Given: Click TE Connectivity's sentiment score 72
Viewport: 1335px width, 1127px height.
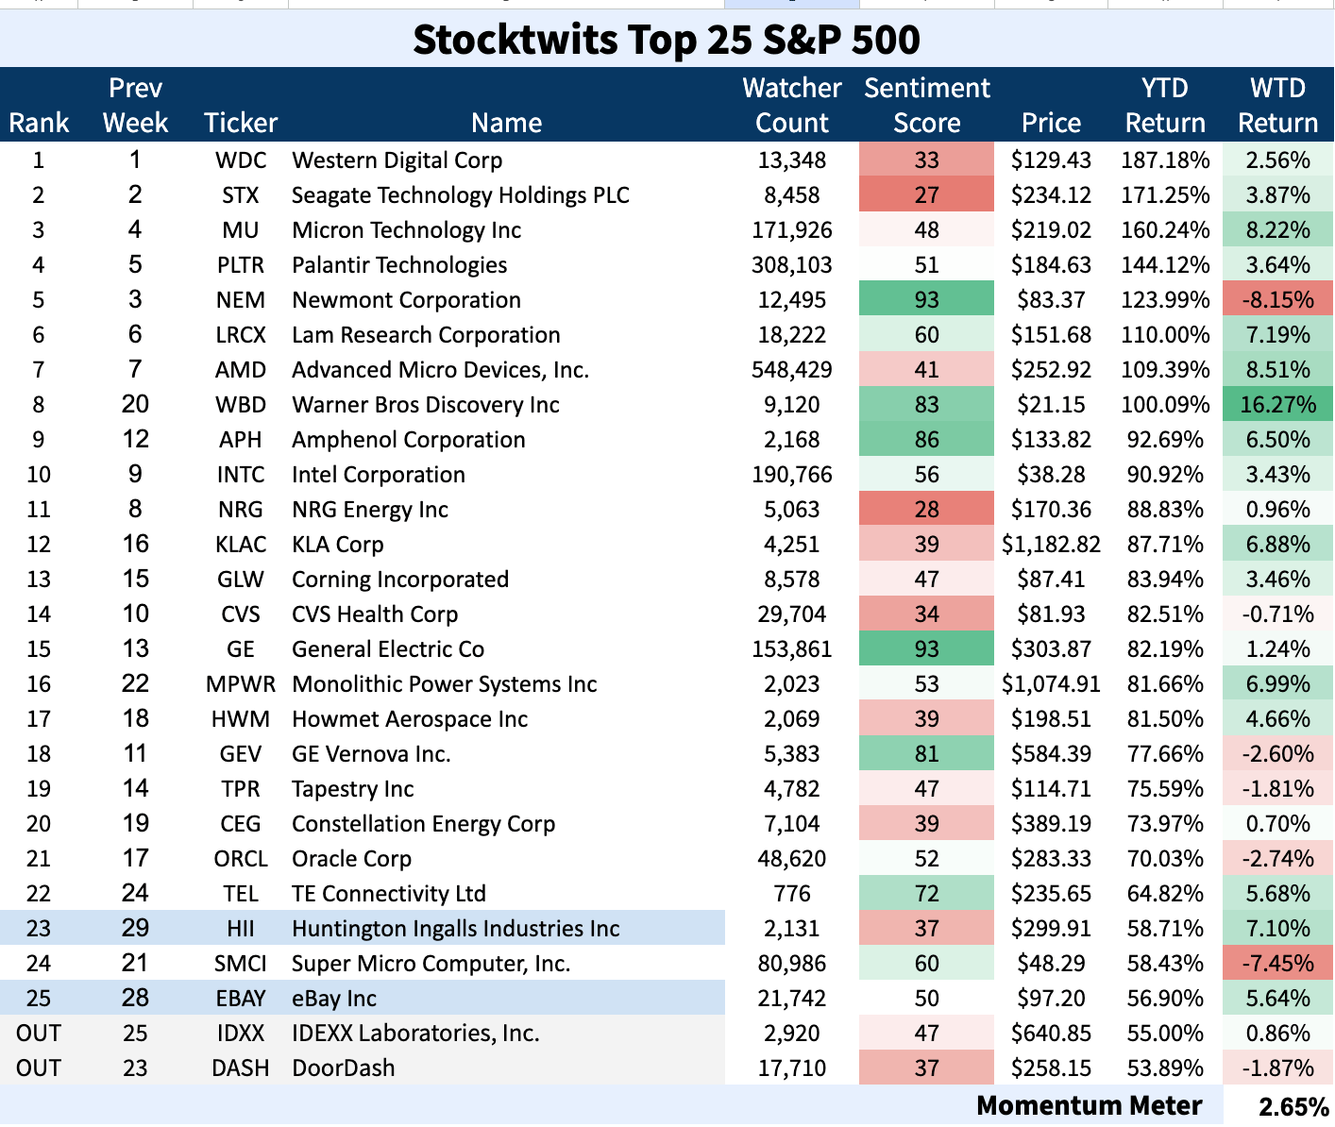Looking at the screenshot, I should (x=927, y=894).
